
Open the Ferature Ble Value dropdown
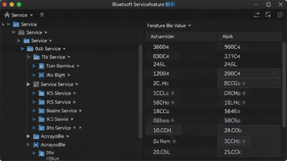tap(169, 25)
